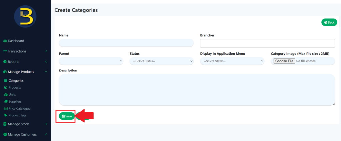Viewport: 341px width, 141px height.
Task: Click the company logo at top left
Action: 25,17
